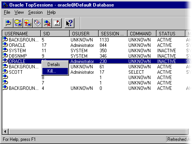Open the View menu

pyautogui.click(x=19, y=12)
